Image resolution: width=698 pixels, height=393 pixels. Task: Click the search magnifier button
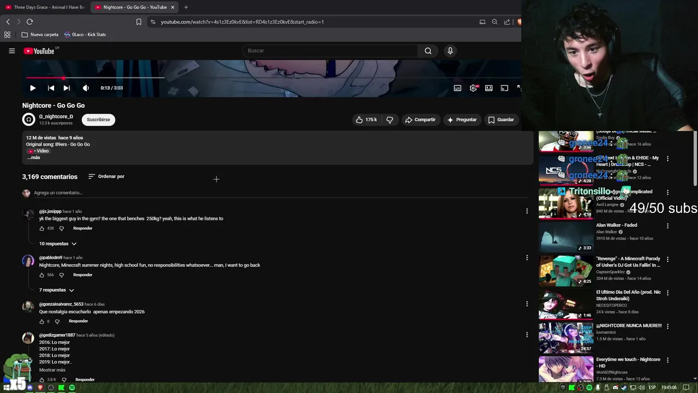click(428, 51)
